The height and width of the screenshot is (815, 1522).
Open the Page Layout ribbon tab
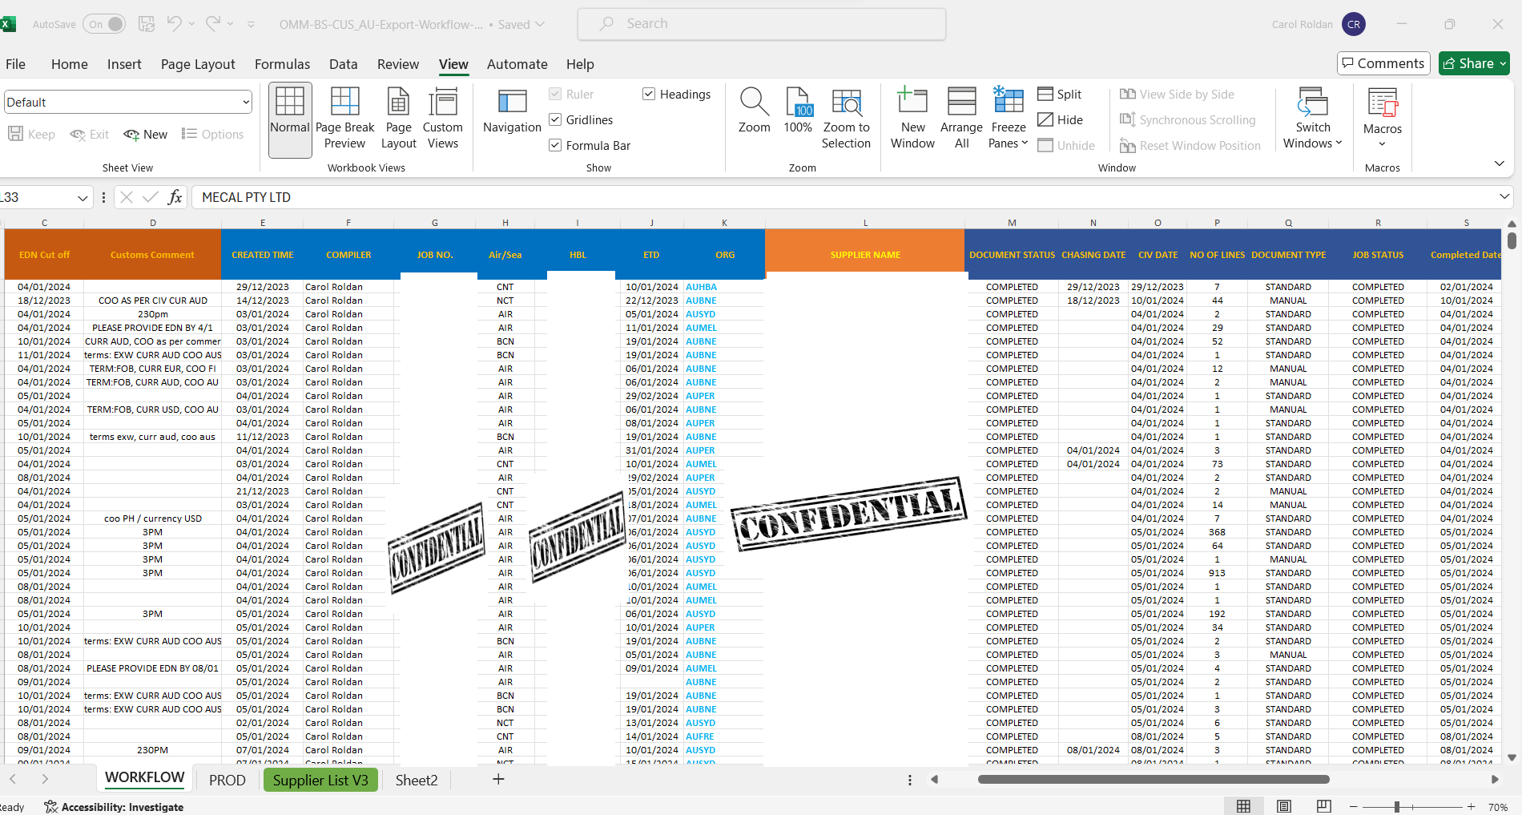click(198, 64)
